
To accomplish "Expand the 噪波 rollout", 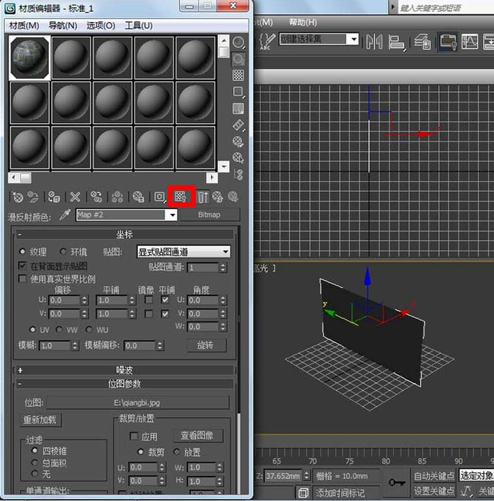I will tap(124, 370).
